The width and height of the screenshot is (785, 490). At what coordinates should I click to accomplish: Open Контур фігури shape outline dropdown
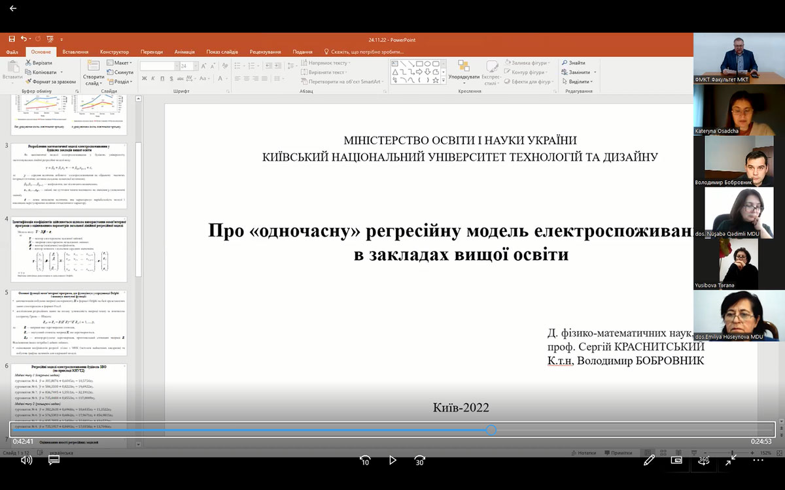[526, 72]
